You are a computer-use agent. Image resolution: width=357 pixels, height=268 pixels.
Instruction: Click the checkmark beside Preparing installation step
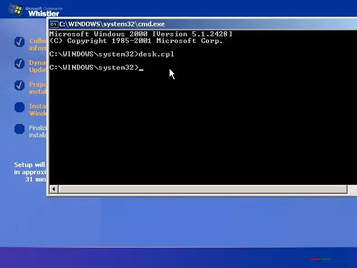point(20,85)
